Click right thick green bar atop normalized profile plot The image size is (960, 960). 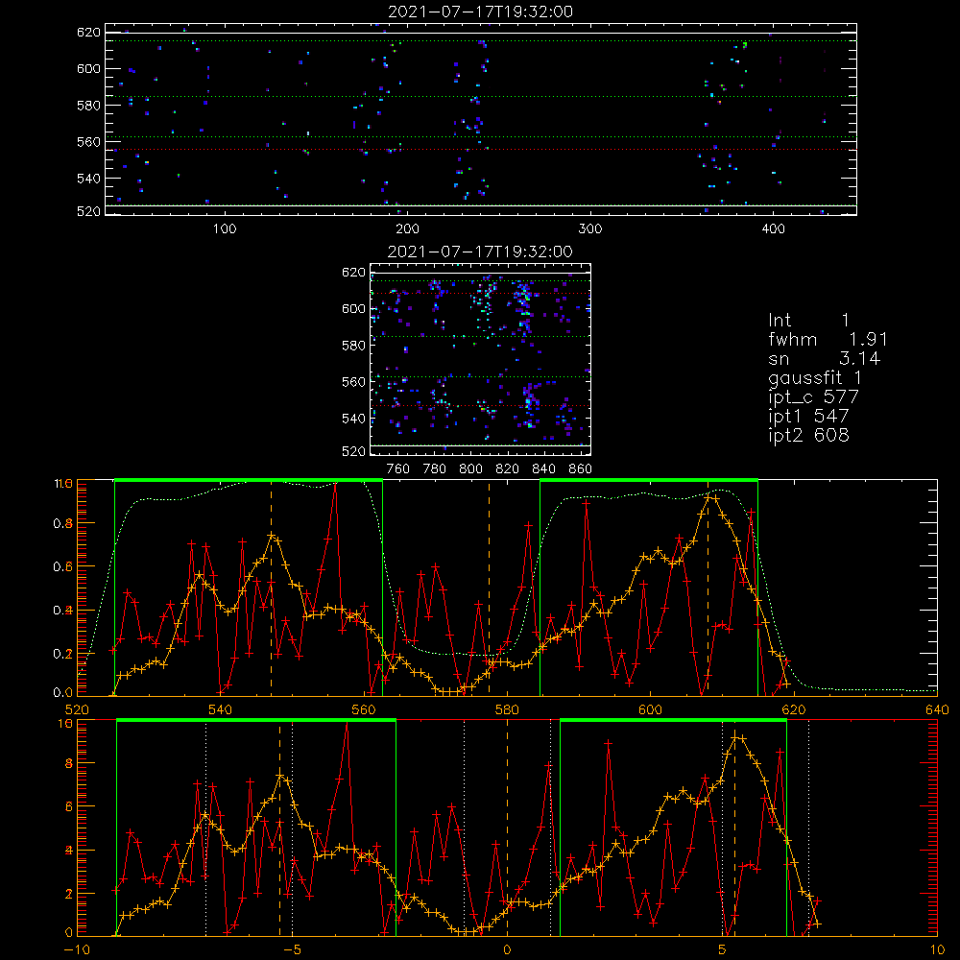click(649, 480)
